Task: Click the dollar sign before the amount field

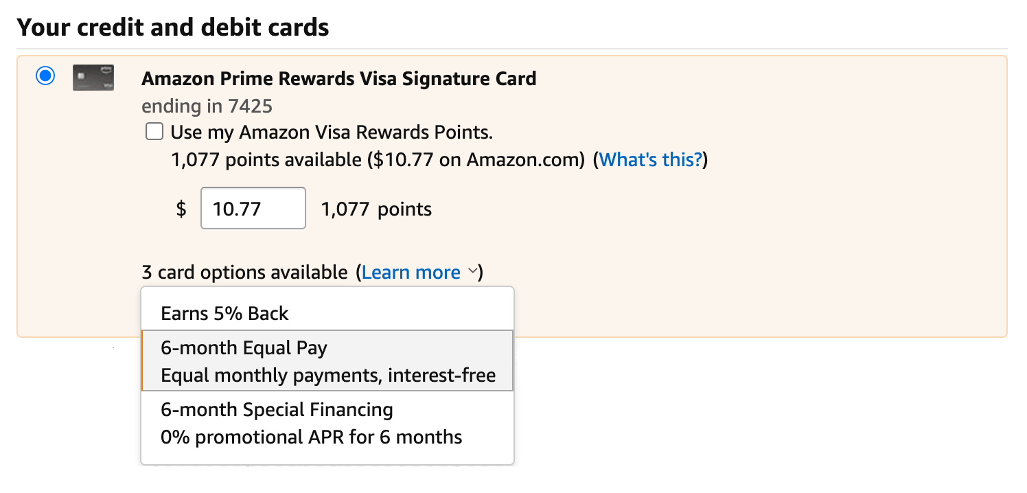Action: coord(181,209)
